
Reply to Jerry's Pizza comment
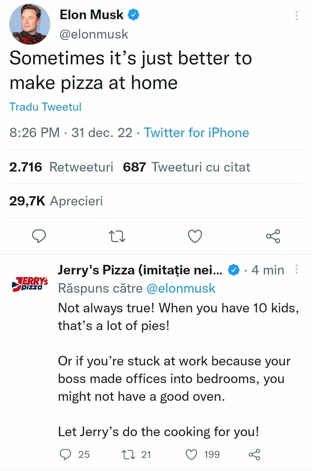[x=65, y=454]
